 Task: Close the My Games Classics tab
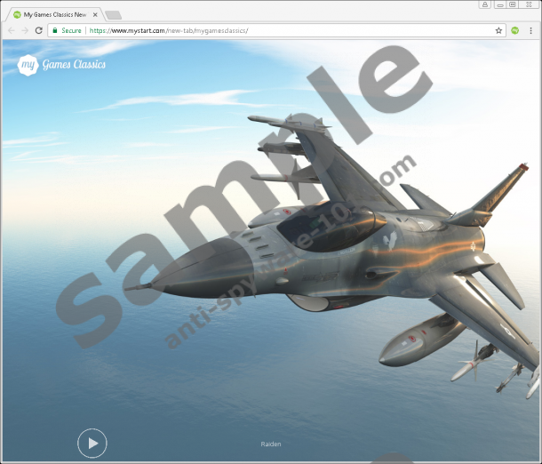coord(95,14)
